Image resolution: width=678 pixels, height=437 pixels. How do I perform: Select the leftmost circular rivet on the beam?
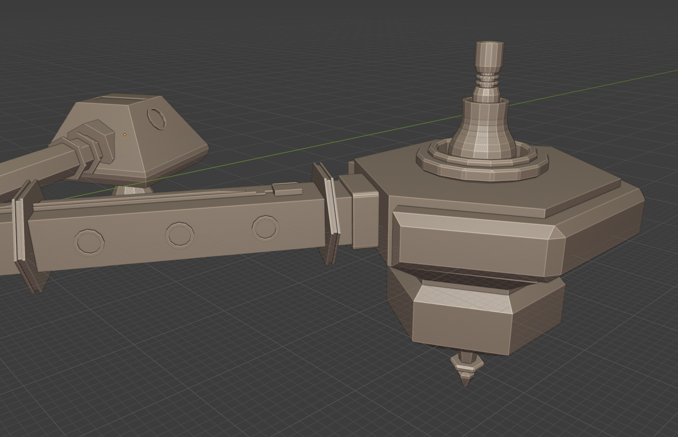[89, 242]
